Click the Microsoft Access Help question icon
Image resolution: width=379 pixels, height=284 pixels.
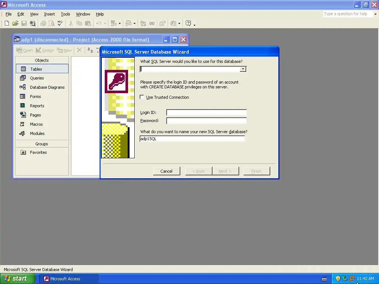tap(188, 23)
